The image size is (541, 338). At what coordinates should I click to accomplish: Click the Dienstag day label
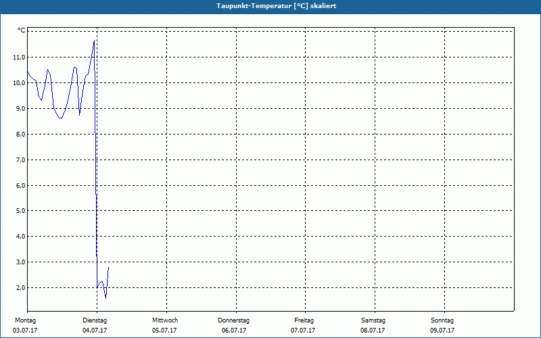(95, 320)
